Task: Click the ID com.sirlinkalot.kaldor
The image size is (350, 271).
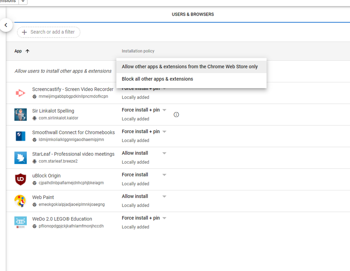Action: click(59, 118)
